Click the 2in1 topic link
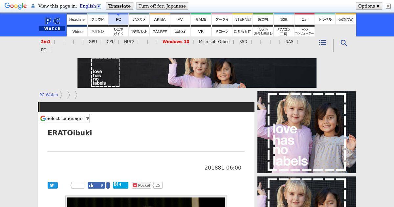The width and height of the screenshot is (394, 207). click(46, 42)
